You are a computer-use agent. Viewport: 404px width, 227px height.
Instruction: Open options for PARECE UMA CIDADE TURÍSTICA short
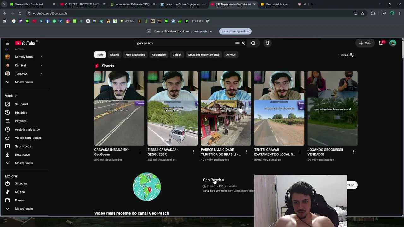247,152
